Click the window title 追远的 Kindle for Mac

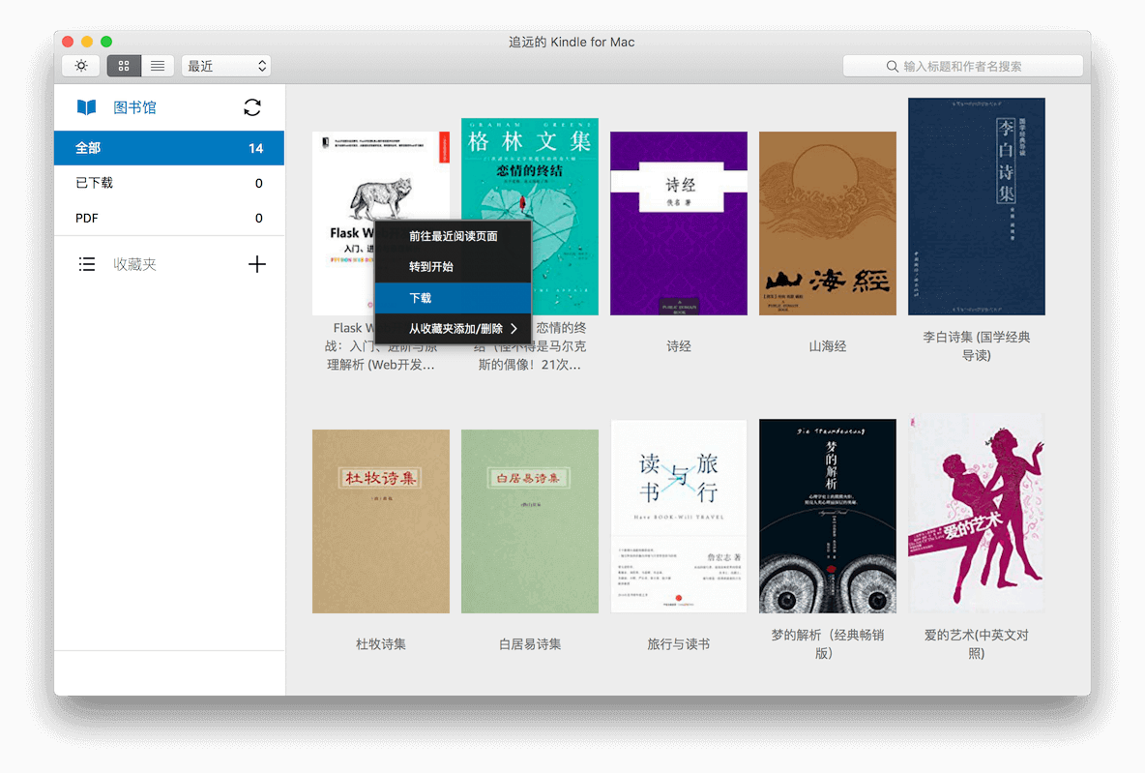coord(572,42)
